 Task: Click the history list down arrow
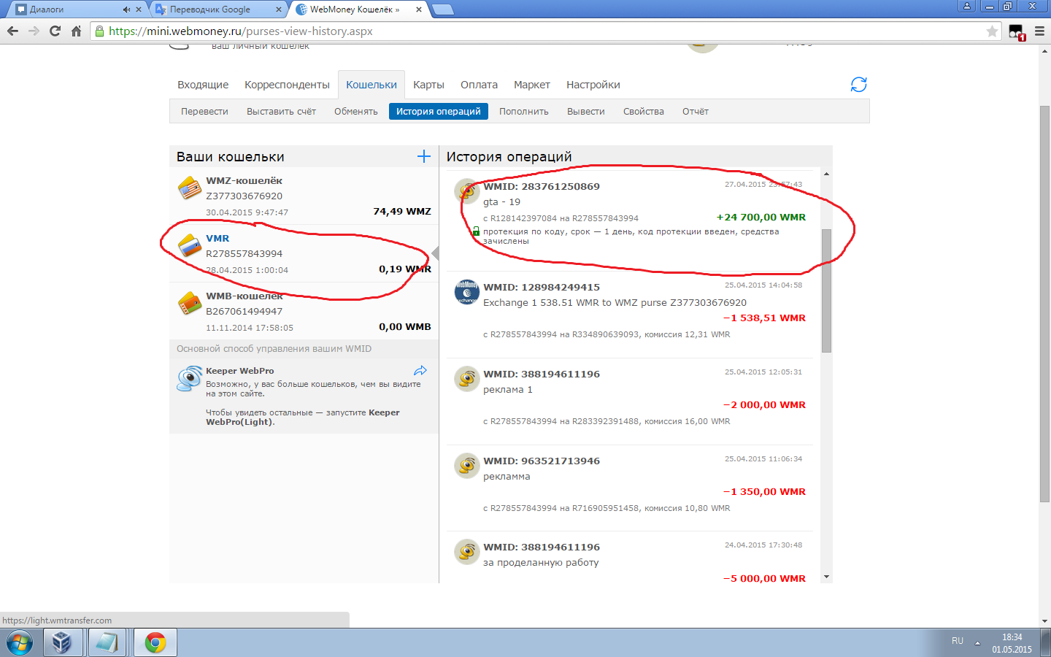tap(826, 577)
